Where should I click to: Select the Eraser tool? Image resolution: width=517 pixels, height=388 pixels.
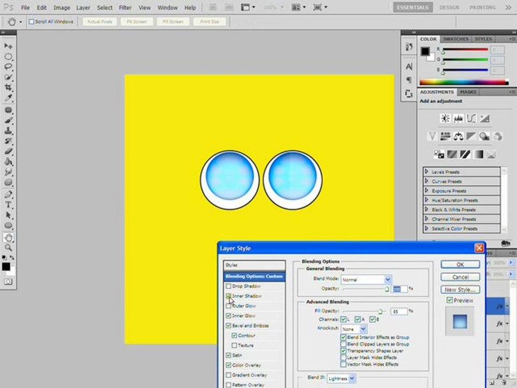click(x=8, y=151)
